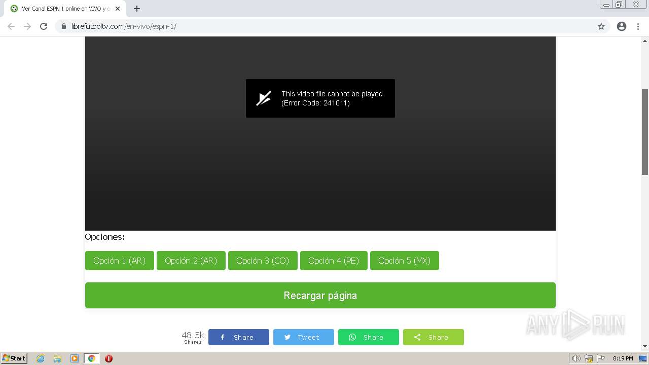Viewport: 649px width, 365px height.
Task: Click the page vertical scrollbar thumb
Action: 645,132
